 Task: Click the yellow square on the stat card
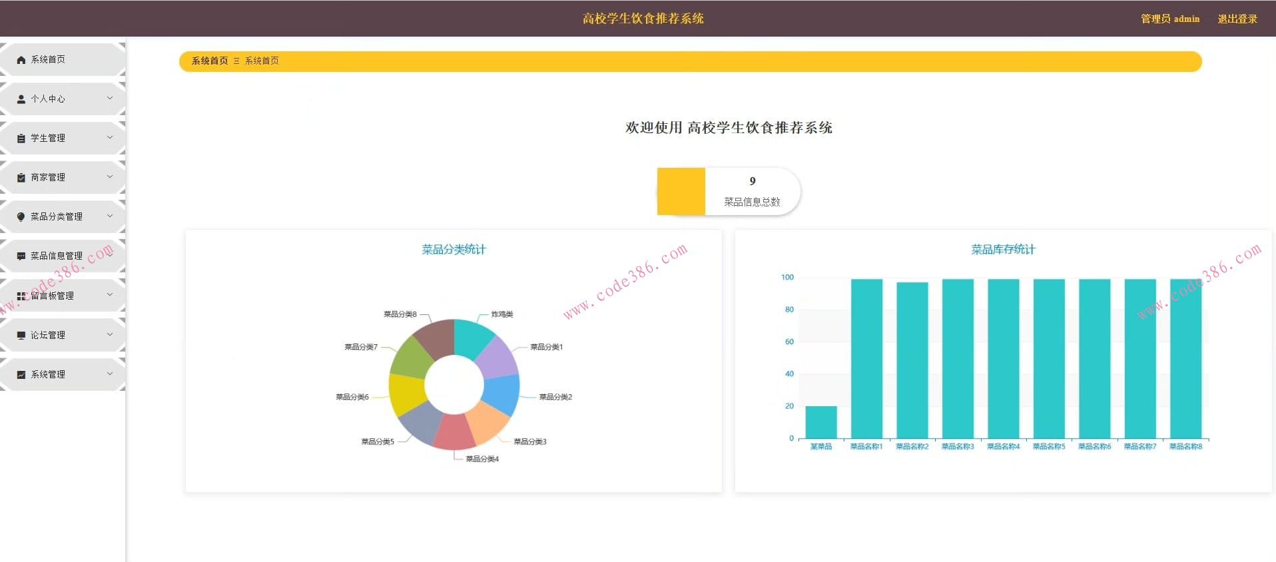click(681, 192)
